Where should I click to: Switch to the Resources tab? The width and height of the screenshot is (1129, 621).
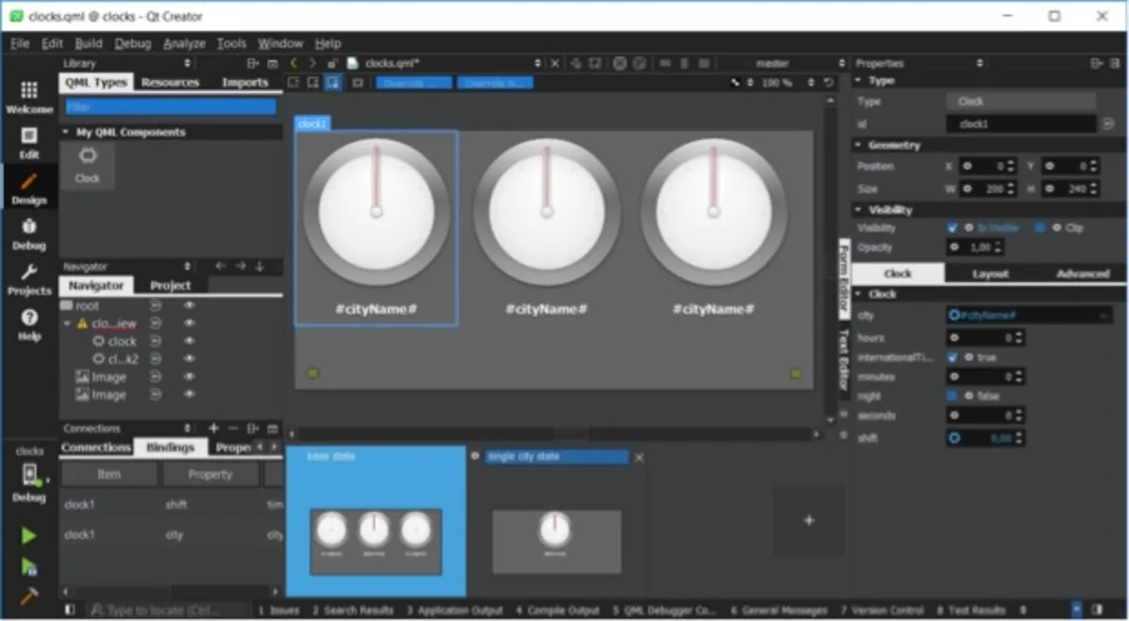point(170,83)
